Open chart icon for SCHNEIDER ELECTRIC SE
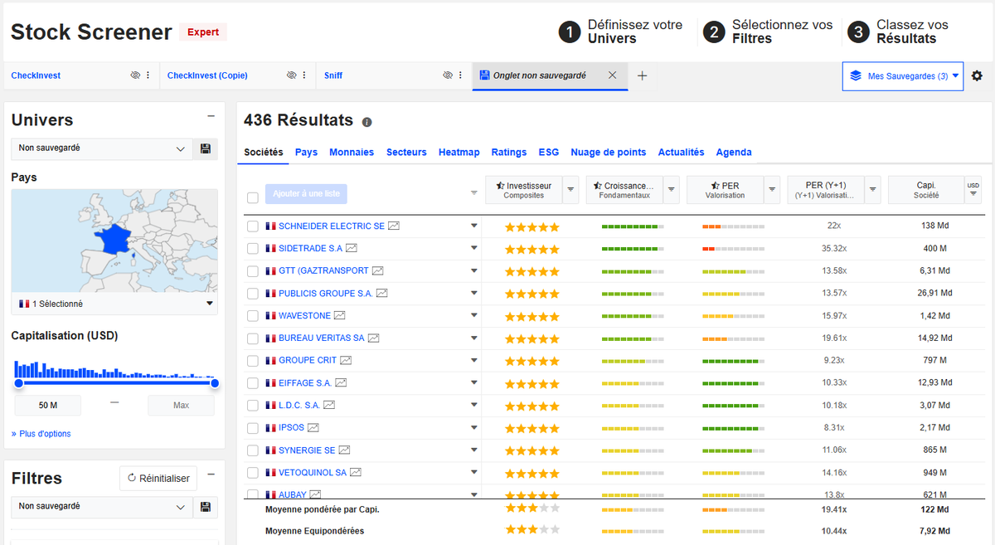995x545 pixels. pos(394,226)
